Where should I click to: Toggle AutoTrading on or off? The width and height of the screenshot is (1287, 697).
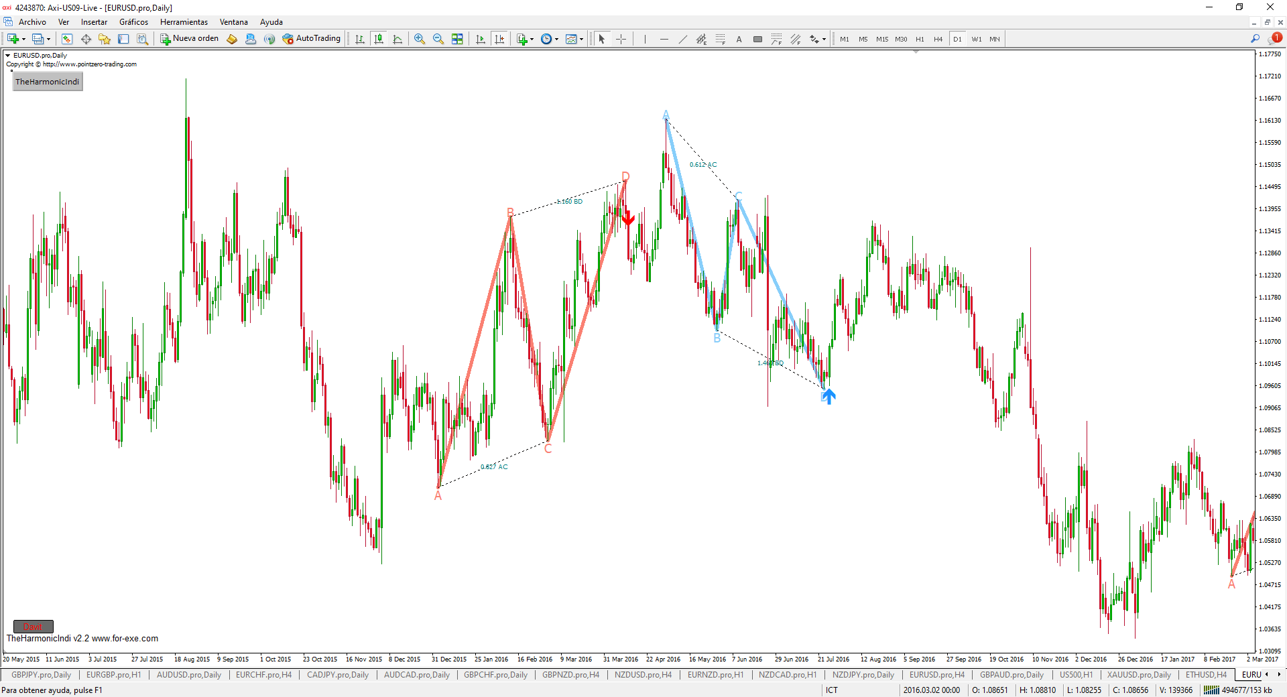[312, 39]
